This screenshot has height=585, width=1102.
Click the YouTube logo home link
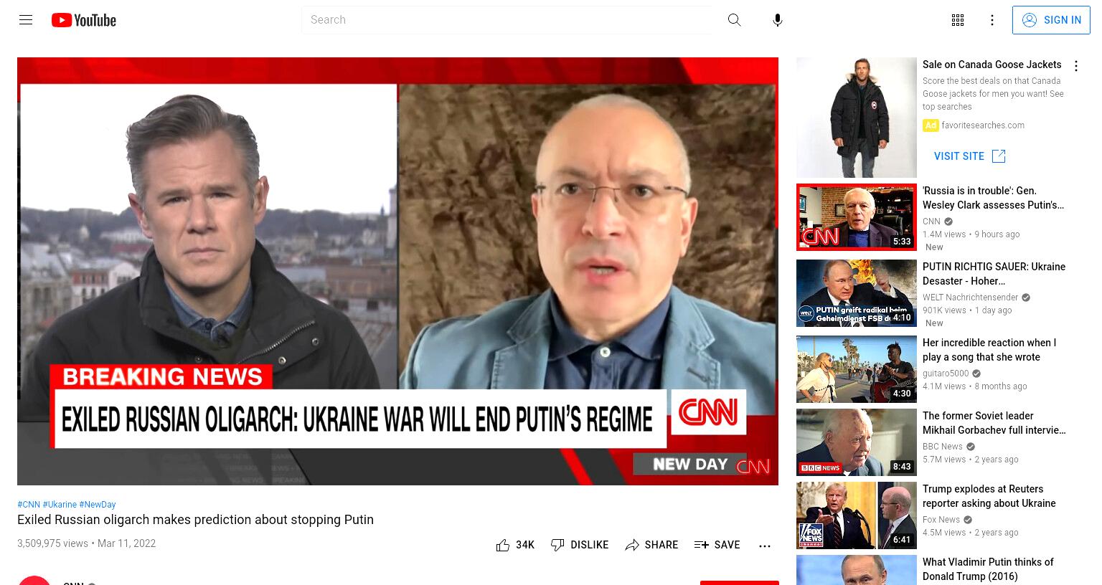pos(84,20)
